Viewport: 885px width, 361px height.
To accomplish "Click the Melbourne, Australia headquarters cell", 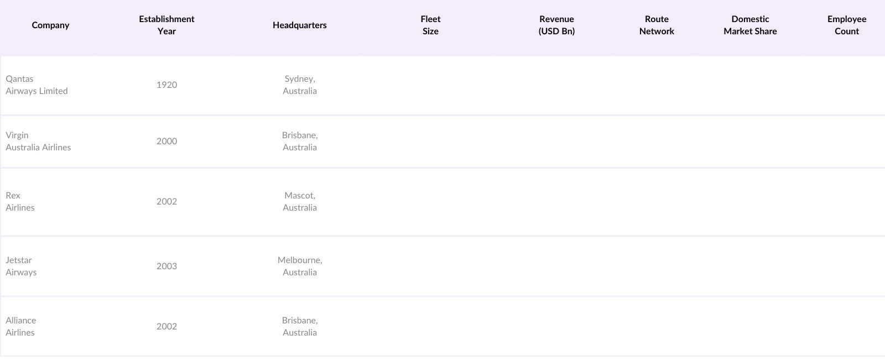I will coord(299,266).
